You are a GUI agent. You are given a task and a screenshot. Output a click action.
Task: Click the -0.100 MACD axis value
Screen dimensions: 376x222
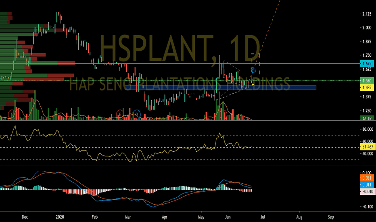click(x=368, y=207)
